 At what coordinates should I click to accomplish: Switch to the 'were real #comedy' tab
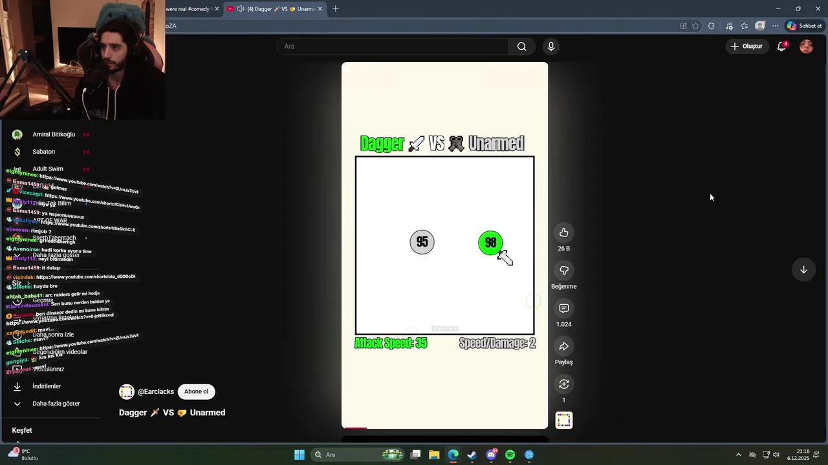tap(188, 9)
